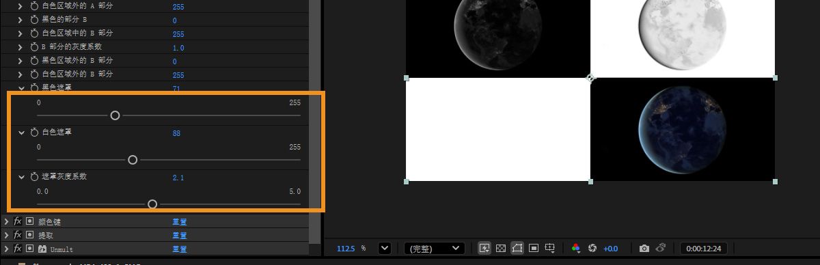Toggle the stopwatch for 白色区域中的 B 部分
Image resolution: width=820 pixels, height=265 pixels.
34,33
